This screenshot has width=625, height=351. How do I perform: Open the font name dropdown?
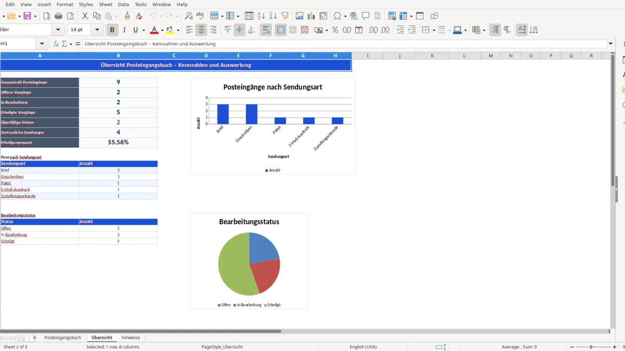pos(58,30)
